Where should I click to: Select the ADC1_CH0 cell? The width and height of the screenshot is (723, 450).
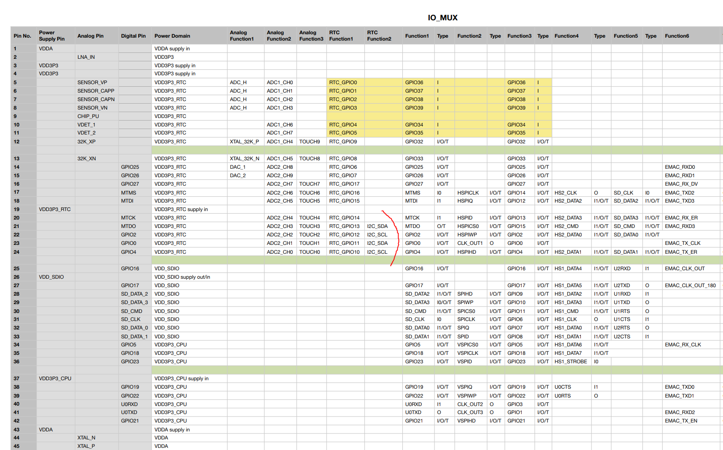(280, 82)
